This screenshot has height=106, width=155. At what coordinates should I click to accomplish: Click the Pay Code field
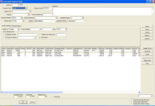(x=79, y=21)
